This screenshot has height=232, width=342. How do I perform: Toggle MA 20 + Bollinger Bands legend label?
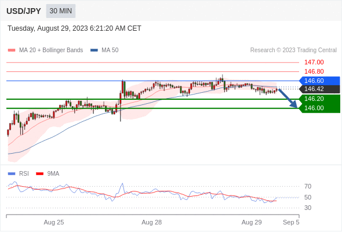click(x=51, y=50)
